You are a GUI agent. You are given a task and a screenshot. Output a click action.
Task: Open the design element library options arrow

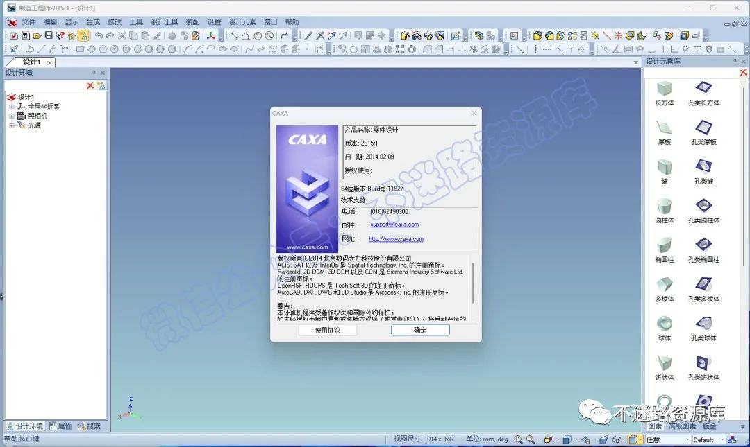click(743, 426)
